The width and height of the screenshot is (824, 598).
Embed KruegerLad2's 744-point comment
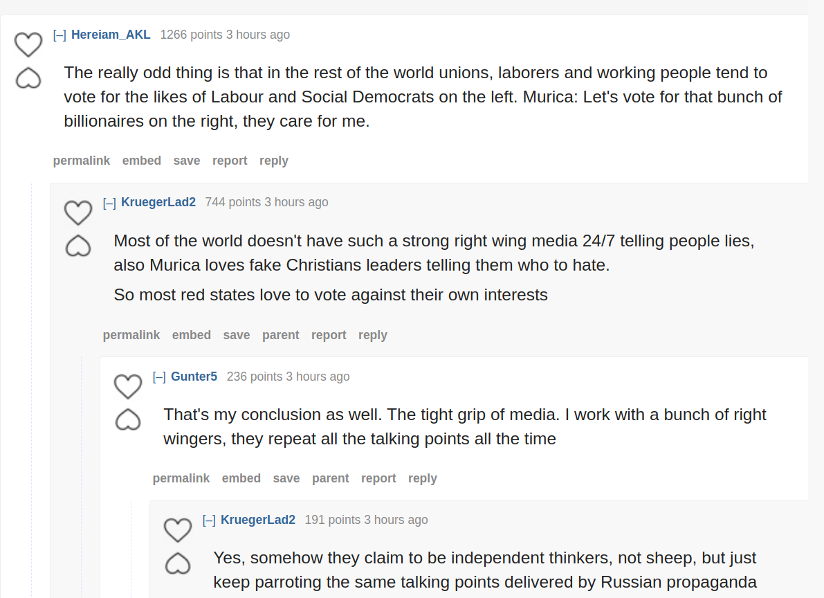tap(191, 335)
